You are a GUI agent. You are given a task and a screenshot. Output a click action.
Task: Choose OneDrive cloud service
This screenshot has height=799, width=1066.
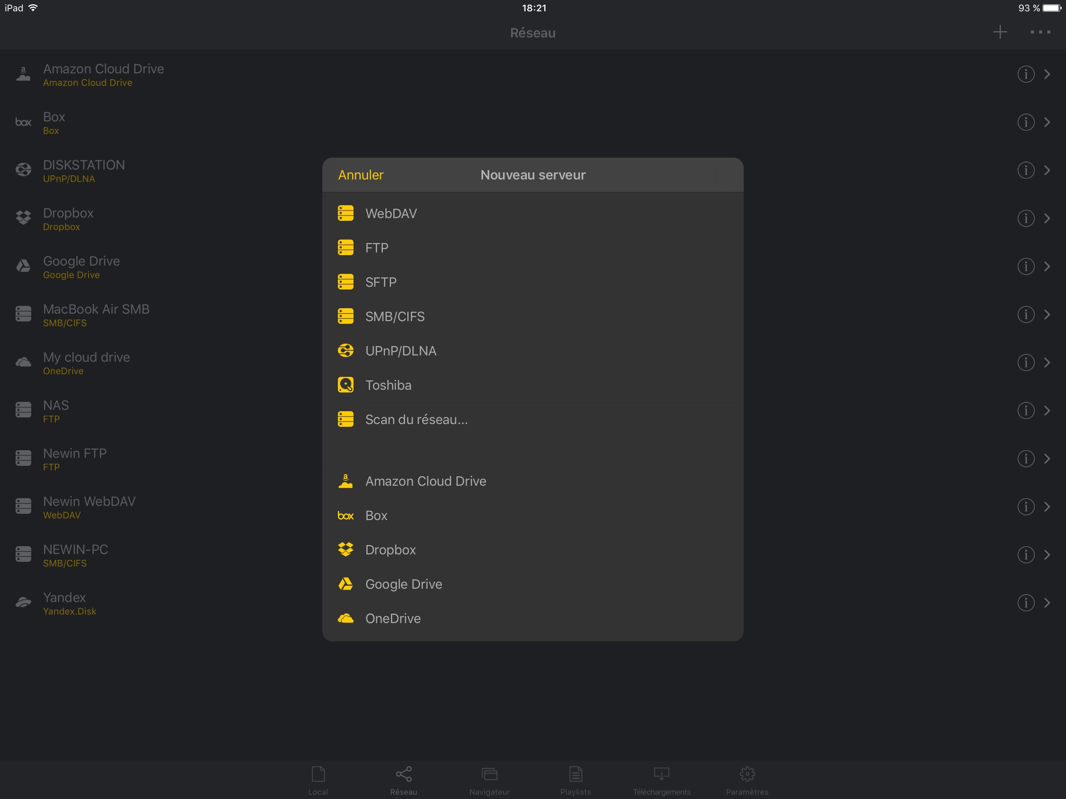coord(393,619)
